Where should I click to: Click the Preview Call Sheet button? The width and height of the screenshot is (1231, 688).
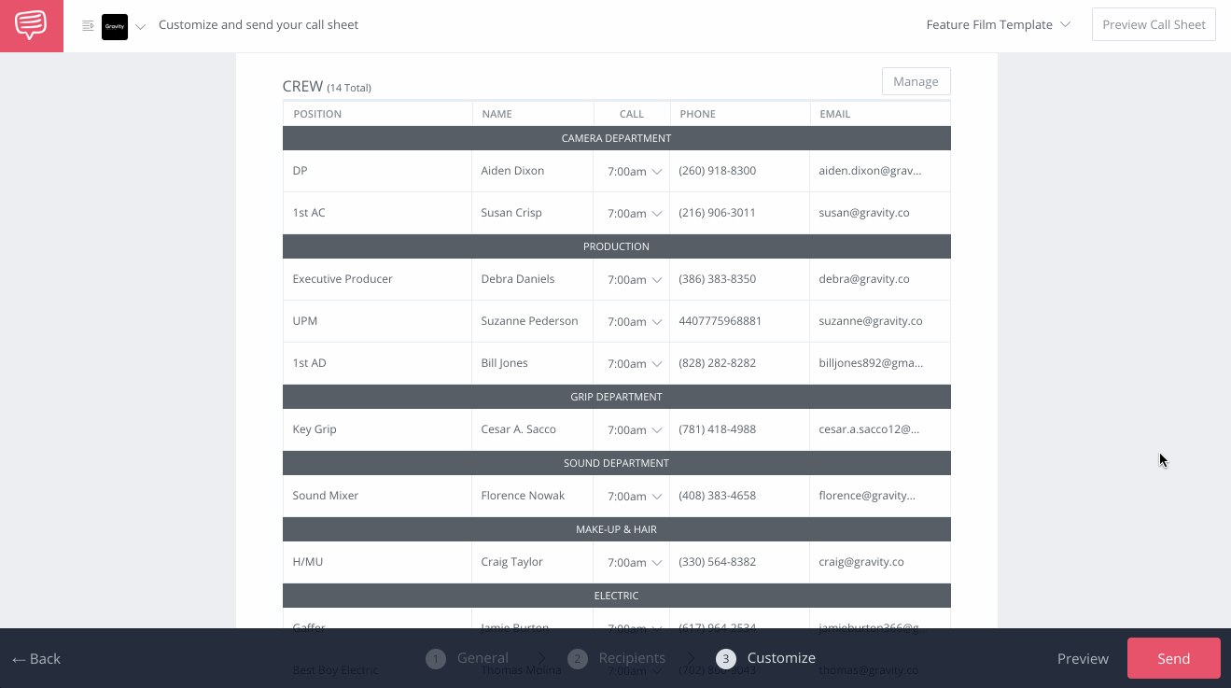tap(1154, 24)
